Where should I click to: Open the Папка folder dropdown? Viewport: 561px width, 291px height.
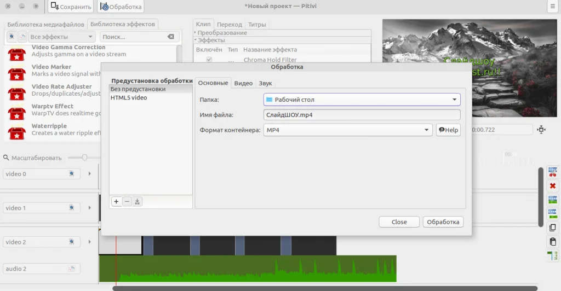pos(362,99)
